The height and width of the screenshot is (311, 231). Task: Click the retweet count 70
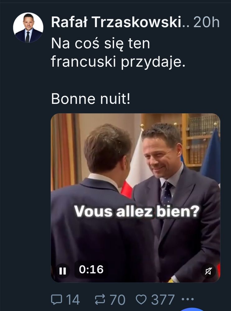pyautogui.click(x=118, y=299)
